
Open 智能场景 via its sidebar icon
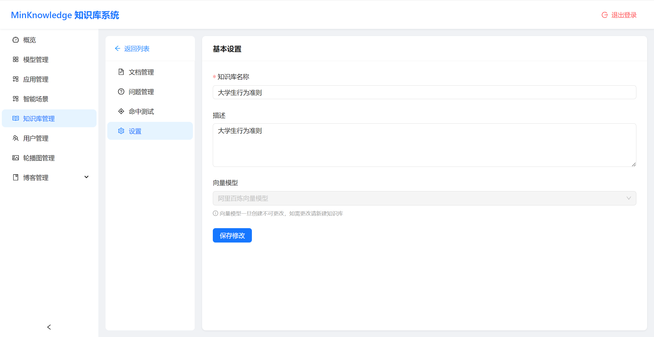(15, 99)
